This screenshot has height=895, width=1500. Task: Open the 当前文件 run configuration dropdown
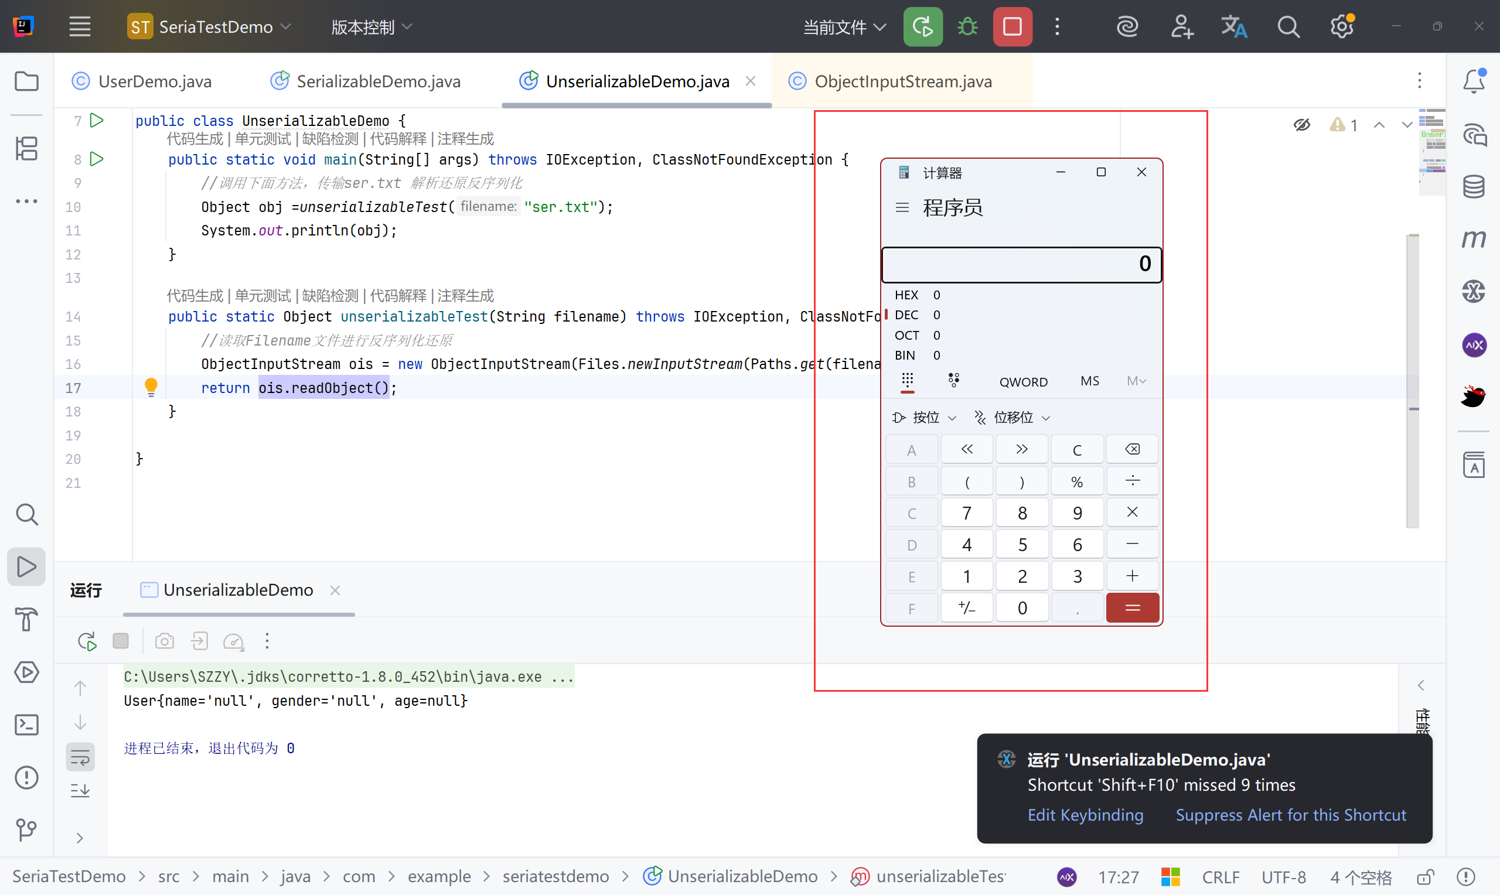pyautogui.click(x=844, y=26)
